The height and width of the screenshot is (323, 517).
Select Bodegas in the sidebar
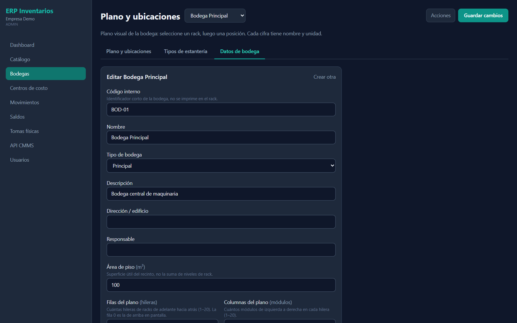(46, 74)
